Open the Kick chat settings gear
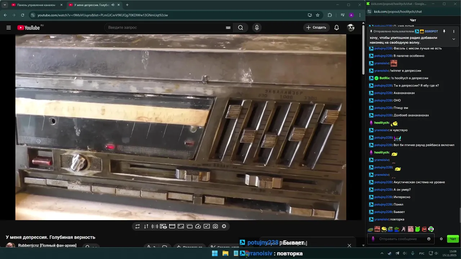The height and width of the screenshot is (259, 461). [x=441, y=239]
